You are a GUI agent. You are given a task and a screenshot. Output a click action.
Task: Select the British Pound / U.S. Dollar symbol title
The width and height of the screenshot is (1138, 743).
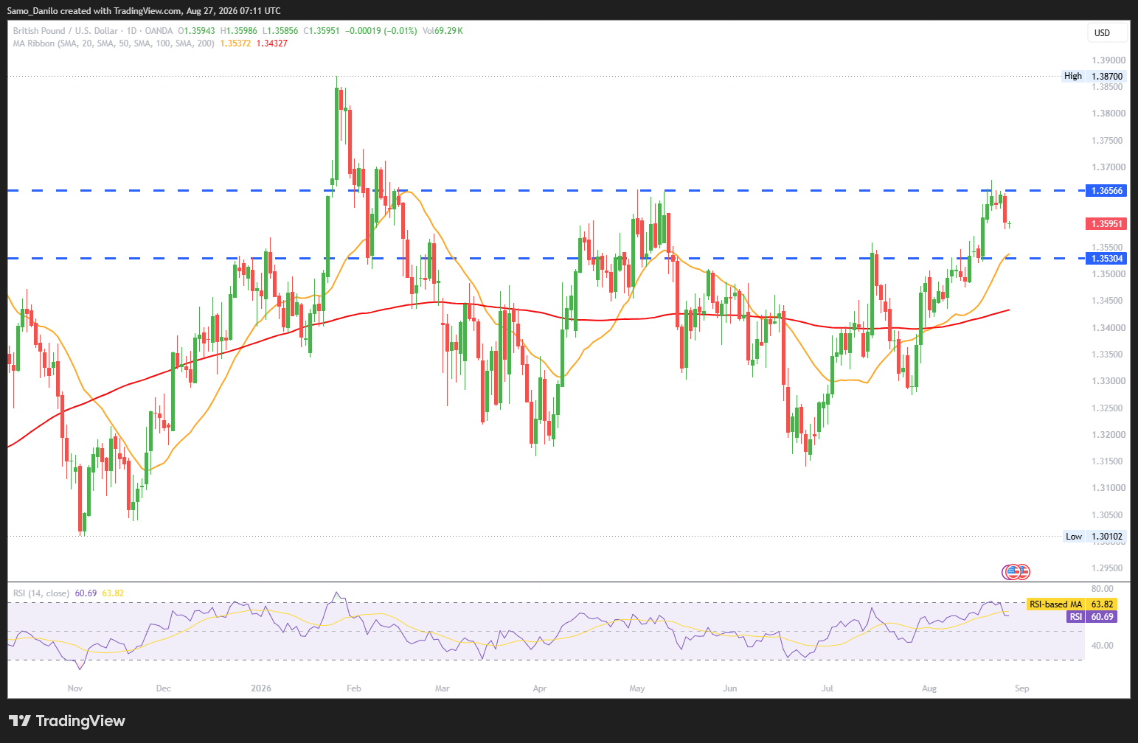pyautogui.click(x=66, y=31)
